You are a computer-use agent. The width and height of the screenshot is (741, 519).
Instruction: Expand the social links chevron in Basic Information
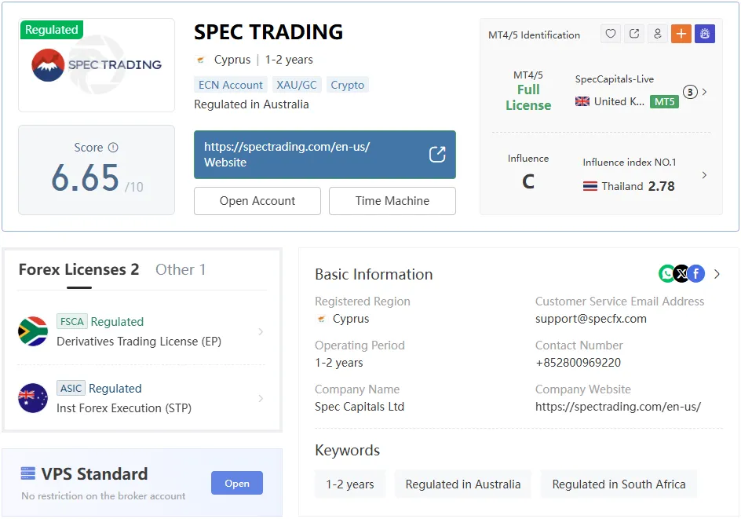tap(717, 274)
